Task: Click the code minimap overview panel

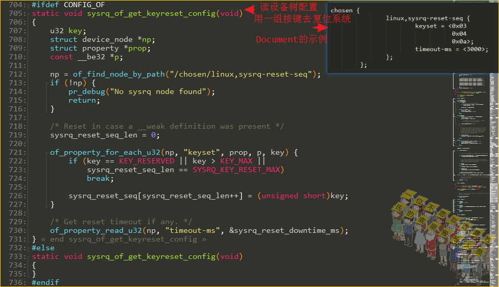Action: [471, 180]
